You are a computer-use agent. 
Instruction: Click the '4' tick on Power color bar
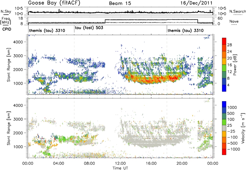tap(228, 85)
